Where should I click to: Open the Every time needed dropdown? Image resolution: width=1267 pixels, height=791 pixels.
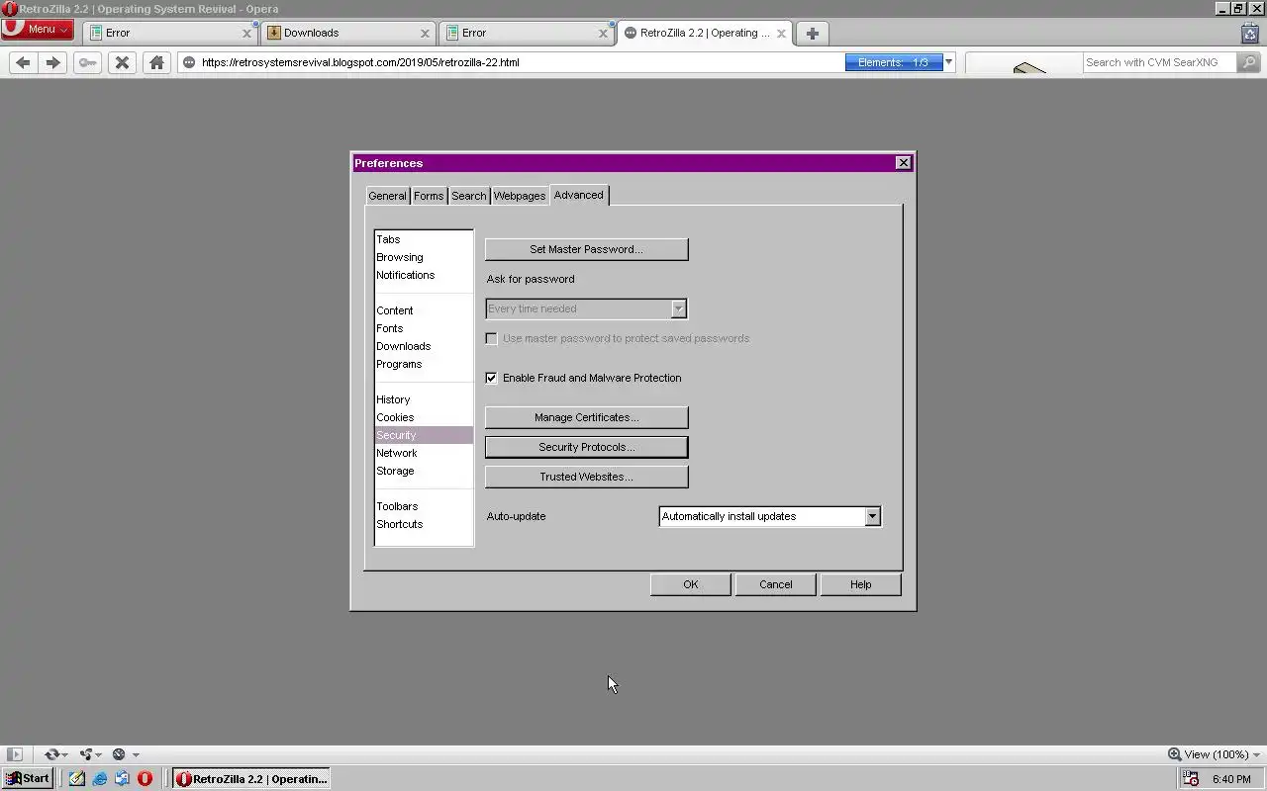pos(586,308)
